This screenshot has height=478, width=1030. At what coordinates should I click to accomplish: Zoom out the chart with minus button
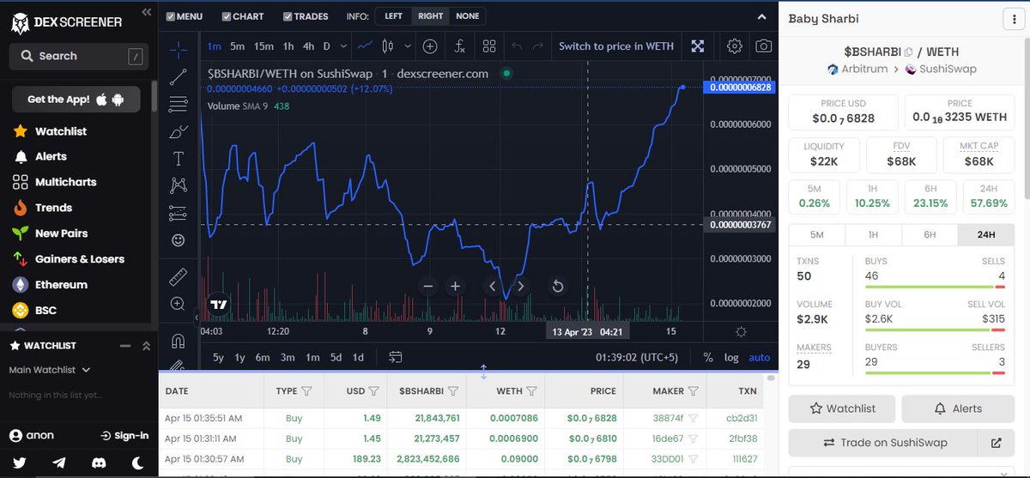(428, 287)
